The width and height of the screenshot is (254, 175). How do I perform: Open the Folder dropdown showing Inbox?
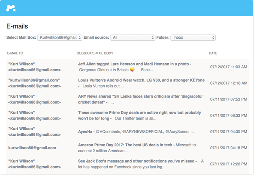[193, 37]
